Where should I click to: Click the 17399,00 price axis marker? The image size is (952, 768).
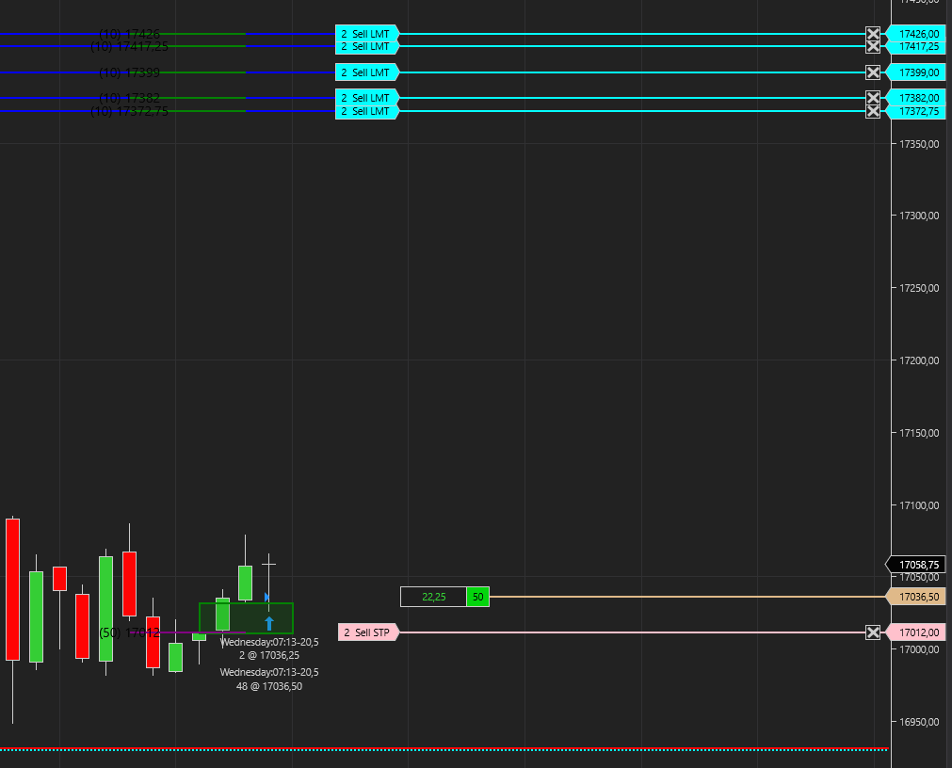pos(915,72)
